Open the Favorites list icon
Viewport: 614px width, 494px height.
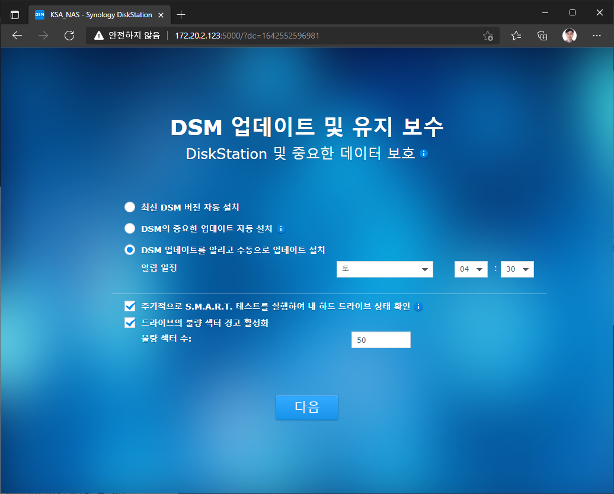point(516,36)
